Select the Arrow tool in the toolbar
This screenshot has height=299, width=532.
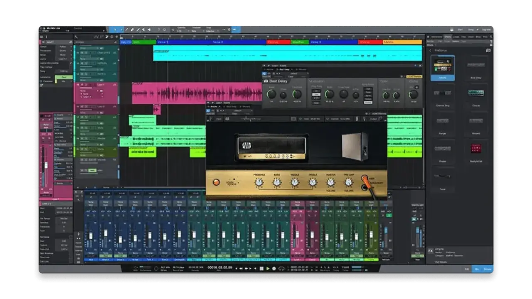pyautogui.click(x=116, y=30)
